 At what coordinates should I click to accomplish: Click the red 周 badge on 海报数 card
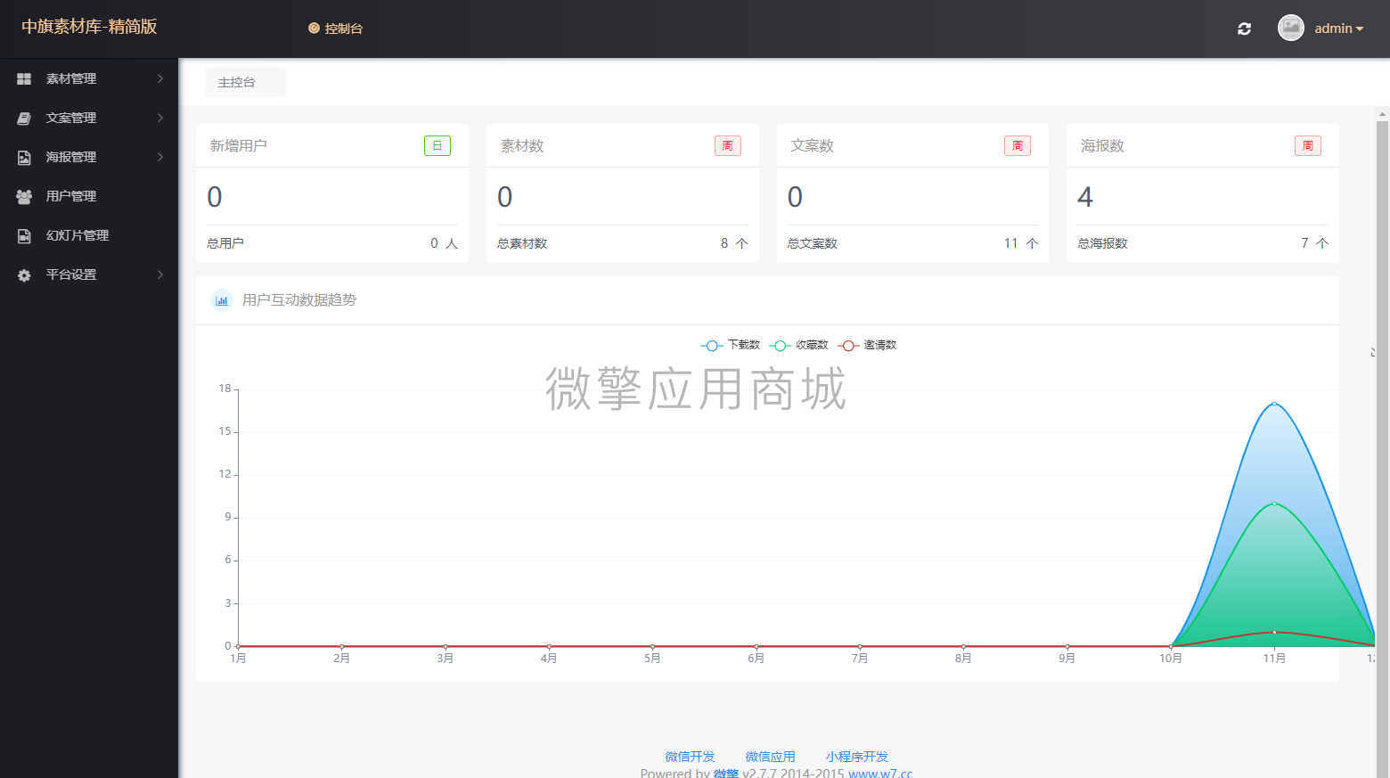1308,145
